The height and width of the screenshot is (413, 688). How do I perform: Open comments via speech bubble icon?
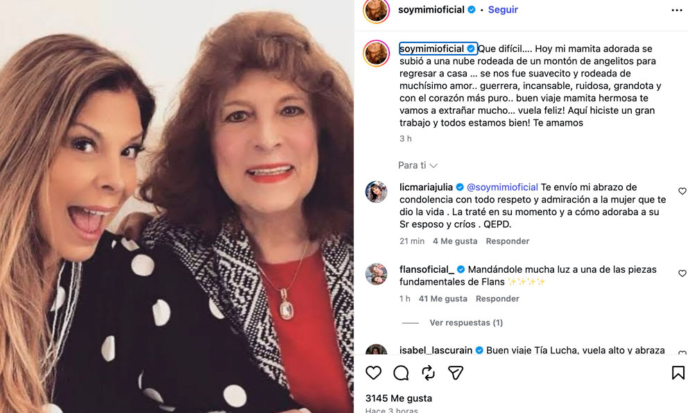tap(401, 373)
